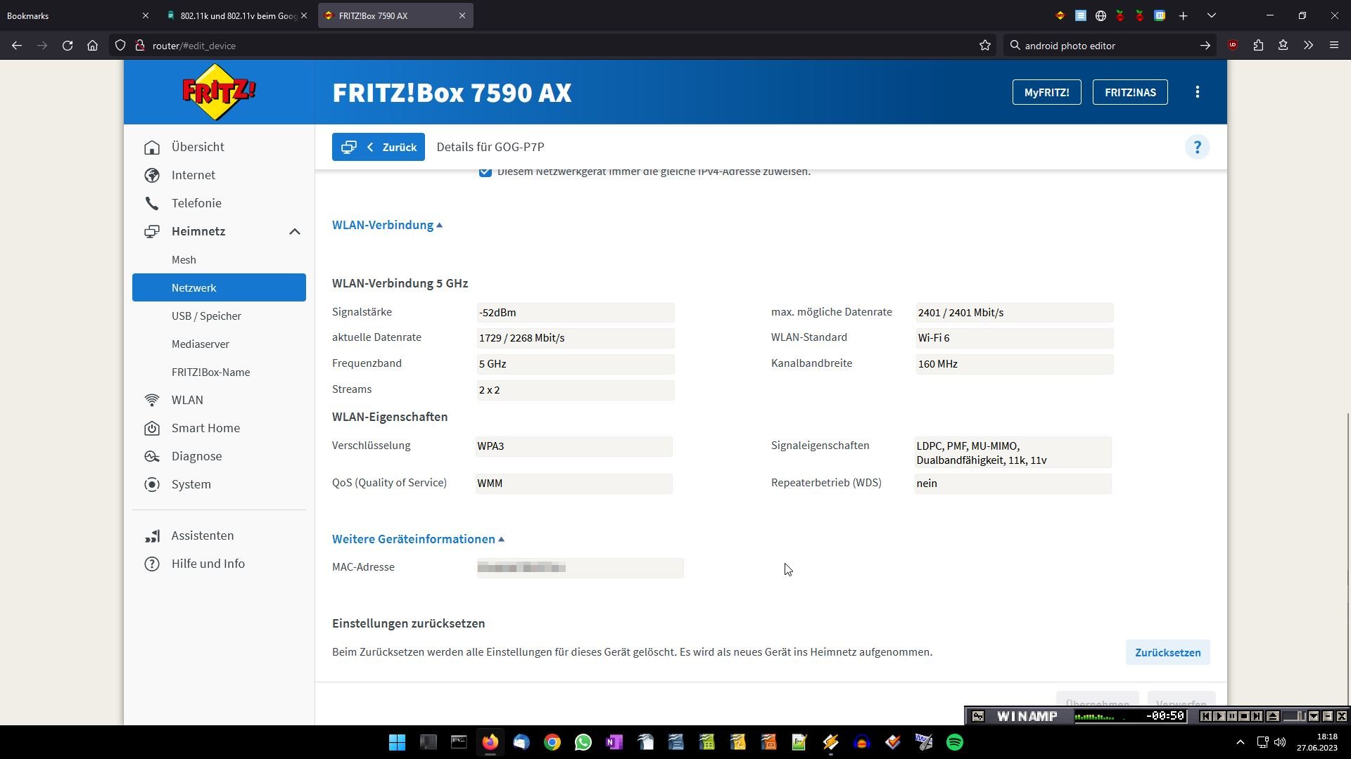Switch to the 802.11k browser tab

(x=237, y=15)
